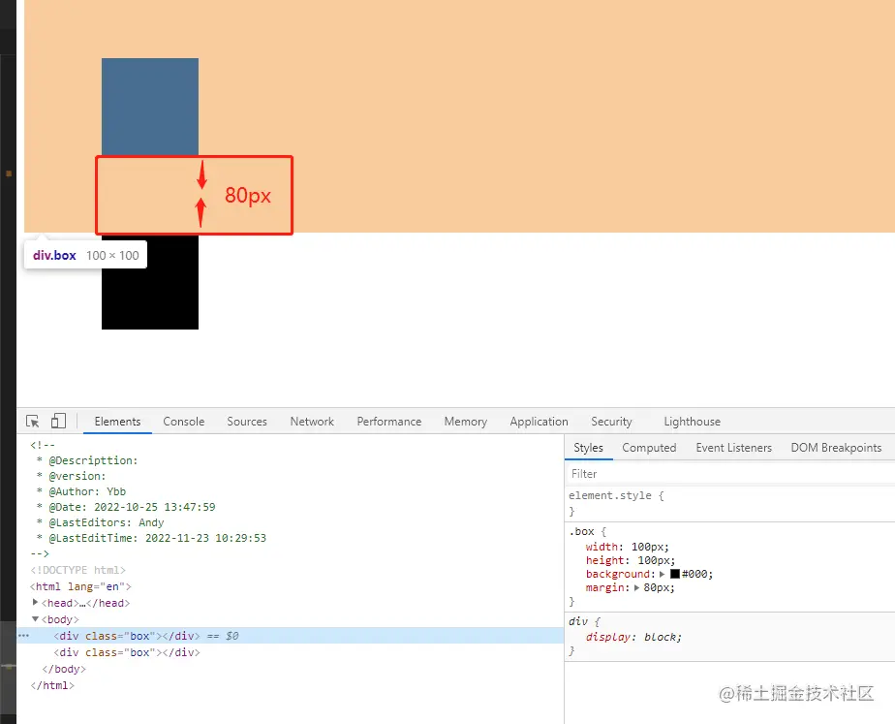Viewport: 895px width, 724px height.
Task: Select the closing </html> tag
Action: (x=52, y=685)
